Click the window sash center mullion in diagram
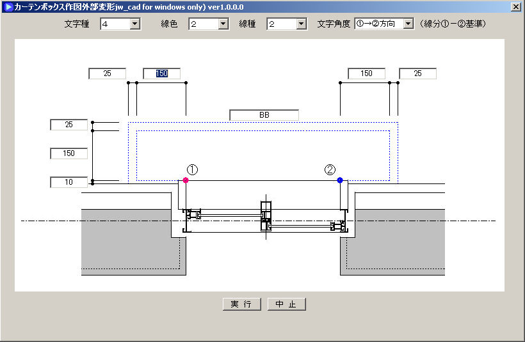 pos(266,217)
